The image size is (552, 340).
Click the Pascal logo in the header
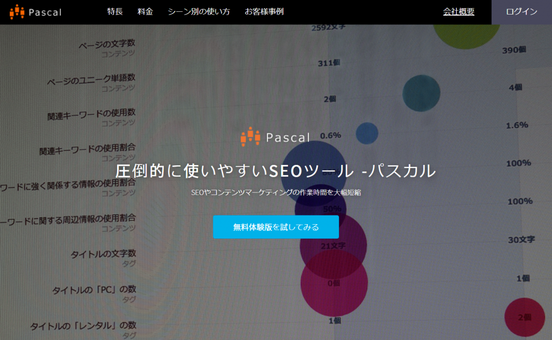click(x=36, y=12)
